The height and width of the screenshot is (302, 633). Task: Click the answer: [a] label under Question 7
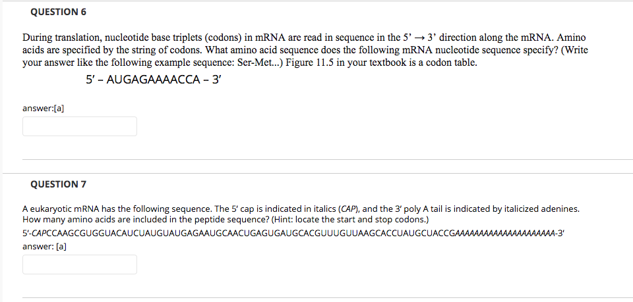pyautogui.click(x=44, y=246)
